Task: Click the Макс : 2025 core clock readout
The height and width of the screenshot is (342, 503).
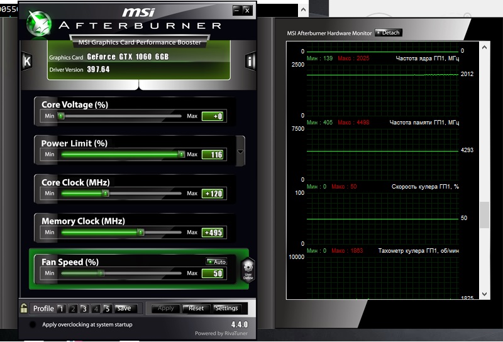Action: tap(353, 58)
